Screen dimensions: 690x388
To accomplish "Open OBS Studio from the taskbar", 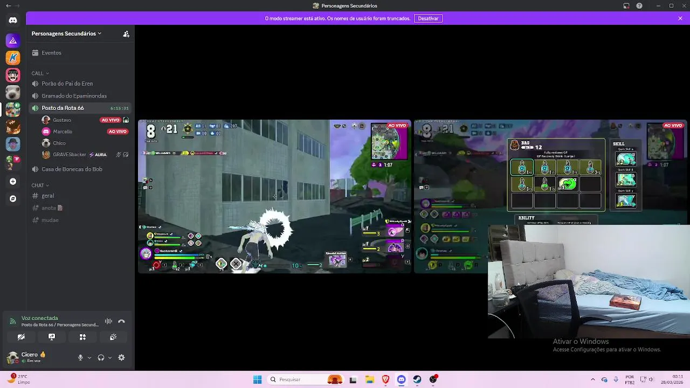I will point(433,379).
